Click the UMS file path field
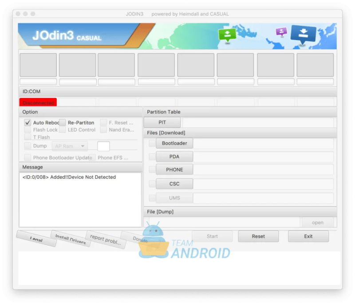 (x=263, y=198)
